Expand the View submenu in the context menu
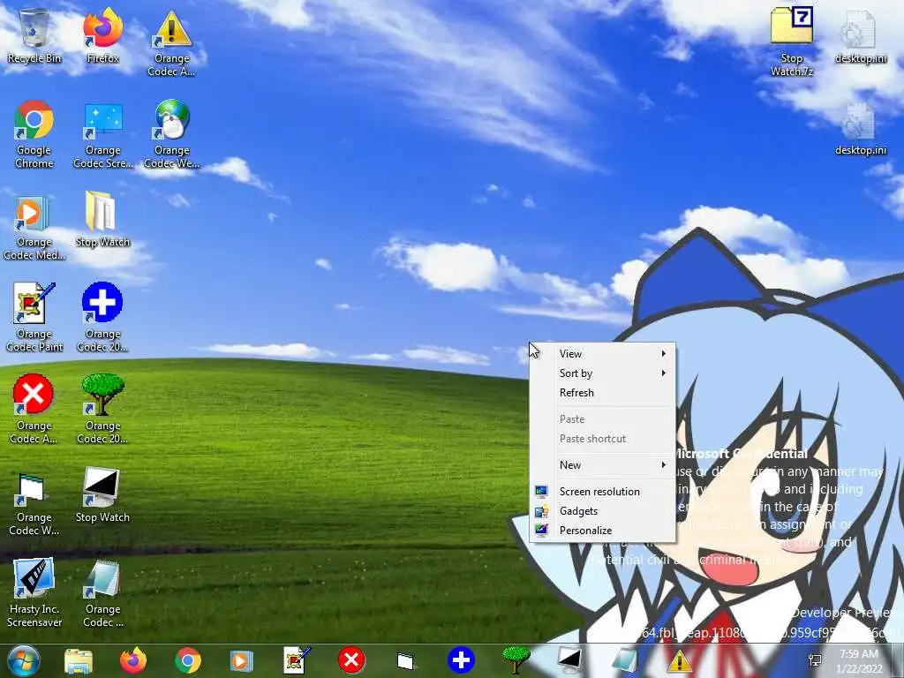 602,353
